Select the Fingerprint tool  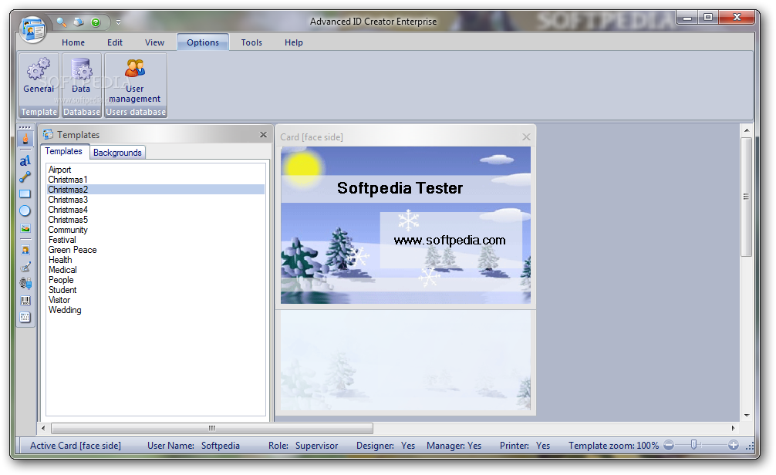click(x=25, y=284)
